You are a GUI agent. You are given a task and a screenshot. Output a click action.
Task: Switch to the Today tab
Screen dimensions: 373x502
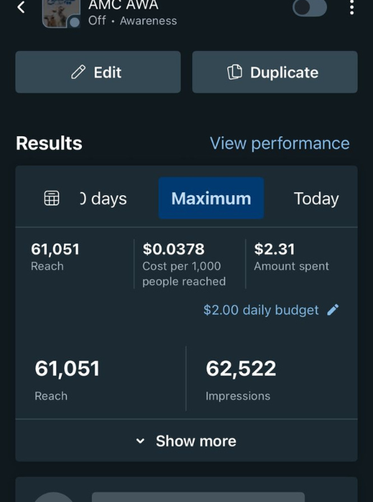click(x=316, y=199)
